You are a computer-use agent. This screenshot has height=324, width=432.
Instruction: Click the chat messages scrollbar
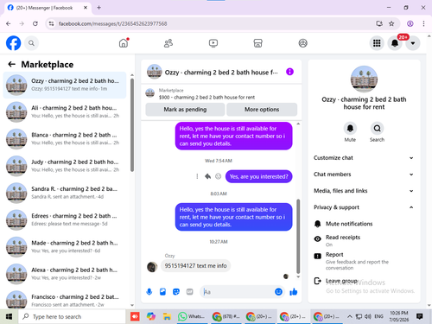click(298, 236)
